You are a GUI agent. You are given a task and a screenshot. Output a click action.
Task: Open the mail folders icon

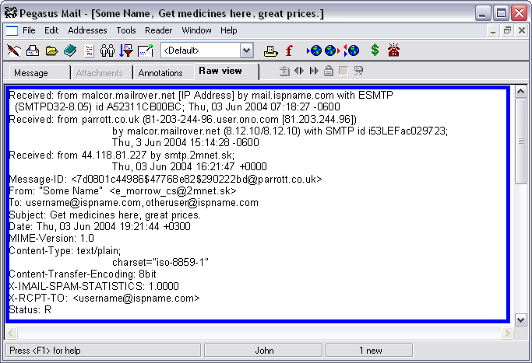point(51,51)
